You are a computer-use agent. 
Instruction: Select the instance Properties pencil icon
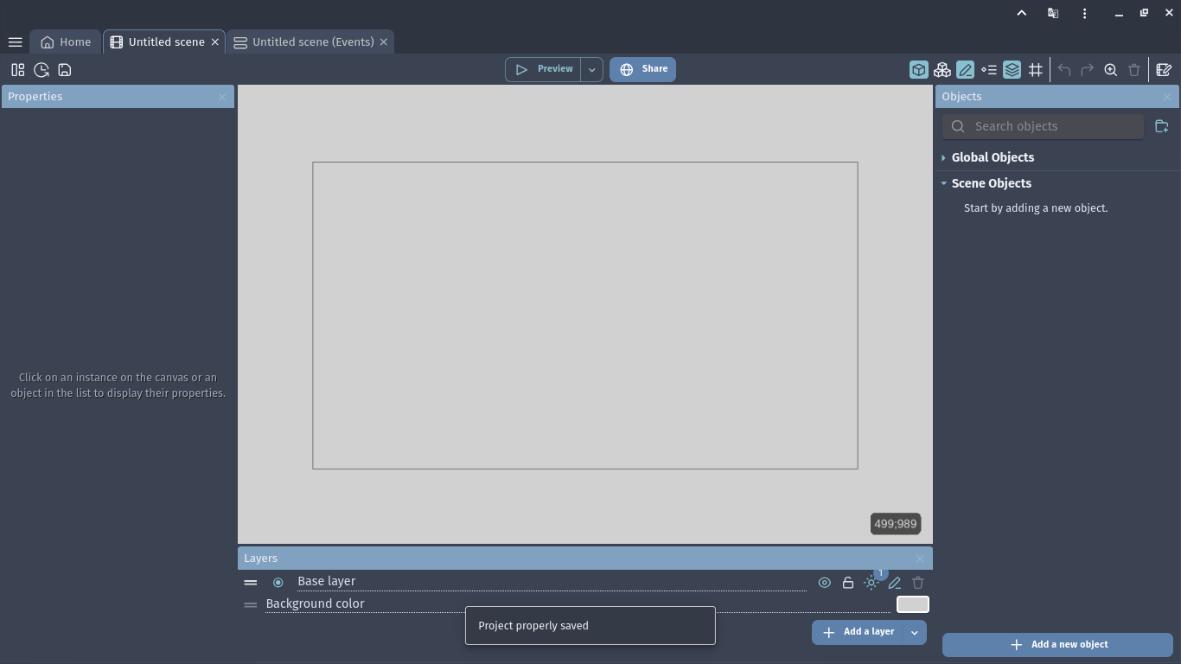tap(965, 69)
